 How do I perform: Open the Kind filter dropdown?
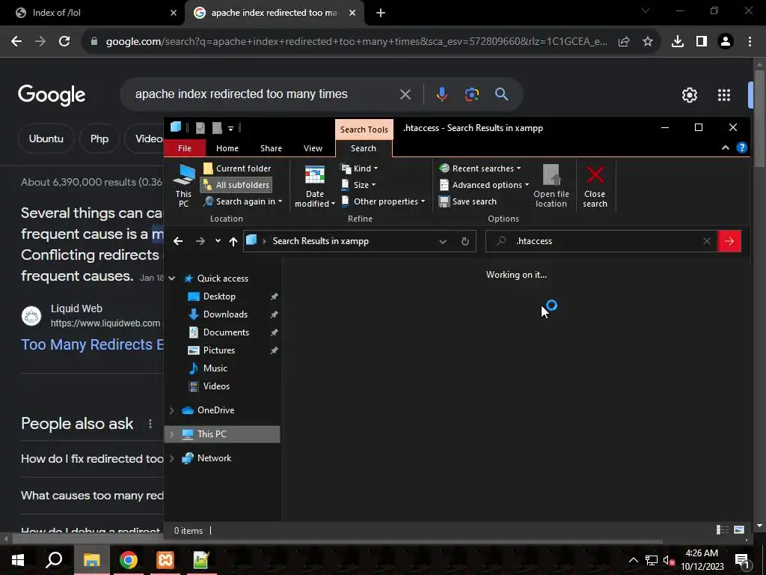360,168
